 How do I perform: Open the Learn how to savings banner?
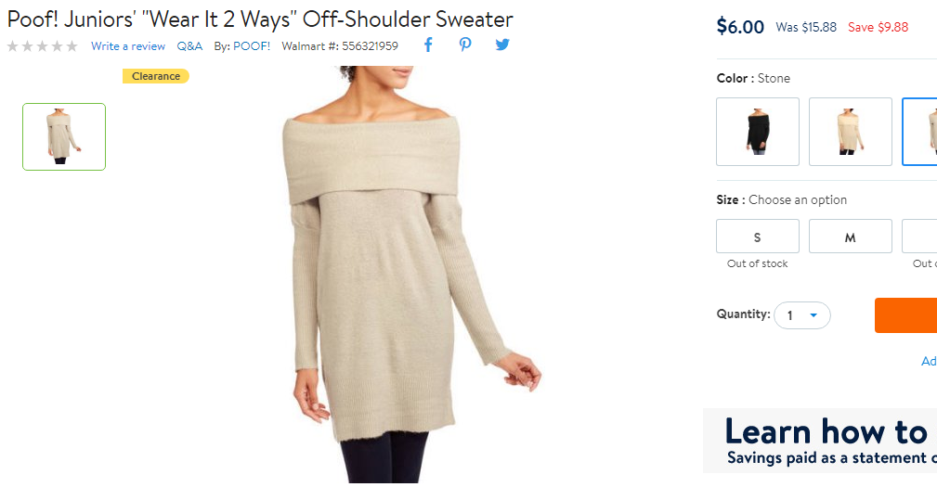point(820,441)
